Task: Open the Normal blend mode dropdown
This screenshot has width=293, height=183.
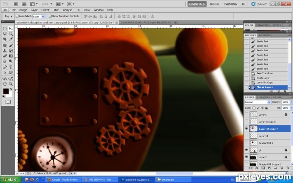Action: click(257, 102)
